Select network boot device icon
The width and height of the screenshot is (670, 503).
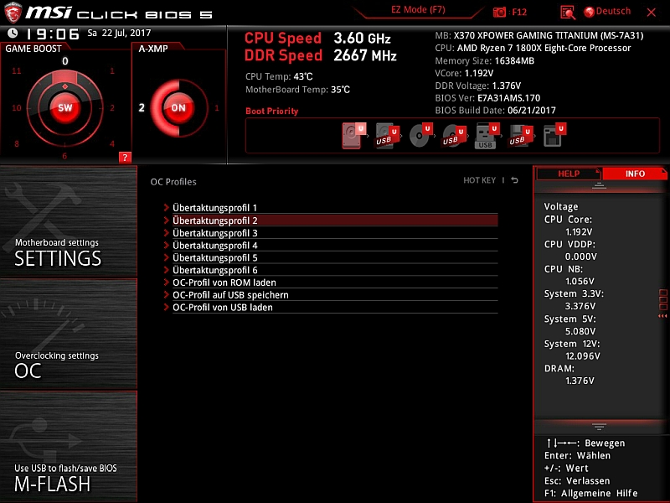tap(554, 136)
